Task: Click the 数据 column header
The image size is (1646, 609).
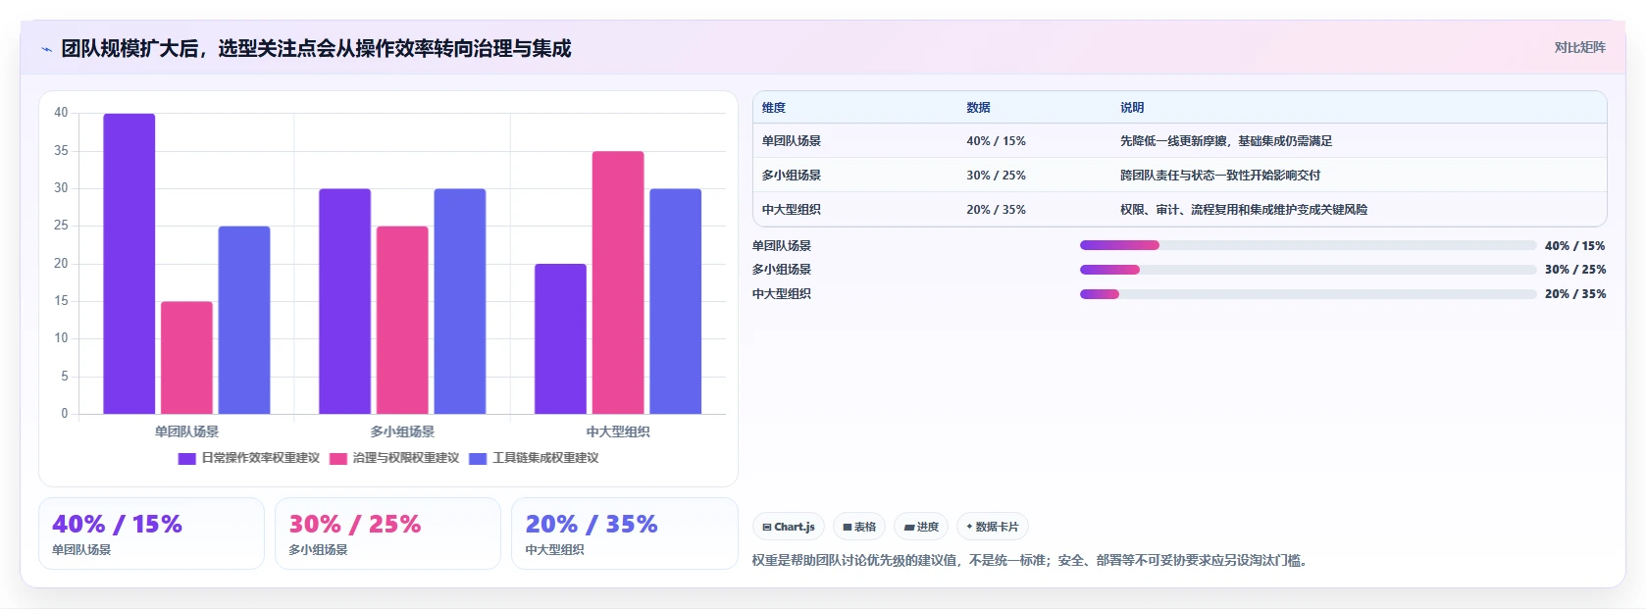Action: coord(978,108)
